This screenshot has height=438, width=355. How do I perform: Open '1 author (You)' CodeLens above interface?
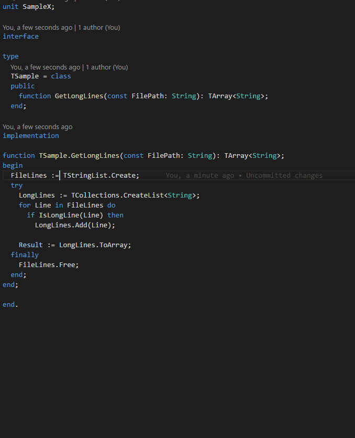(x=99, y=27)
